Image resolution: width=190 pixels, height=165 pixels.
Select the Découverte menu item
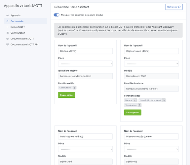coord(25,21)
